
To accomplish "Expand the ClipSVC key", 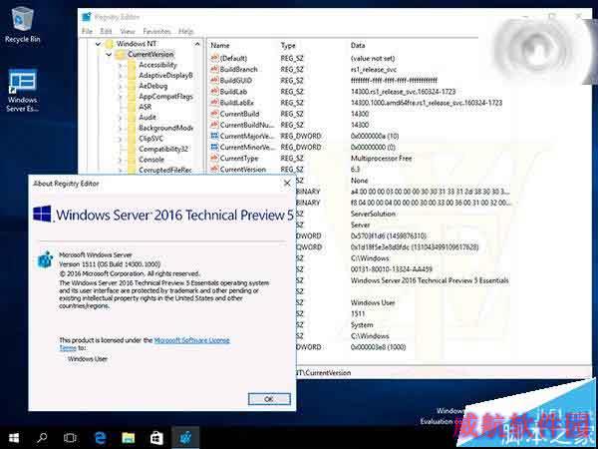I will pyautogui.click(x=120, y=139).
